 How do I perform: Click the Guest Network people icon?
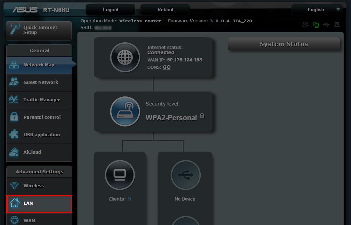pyautogui.click(x=14, y=81)
